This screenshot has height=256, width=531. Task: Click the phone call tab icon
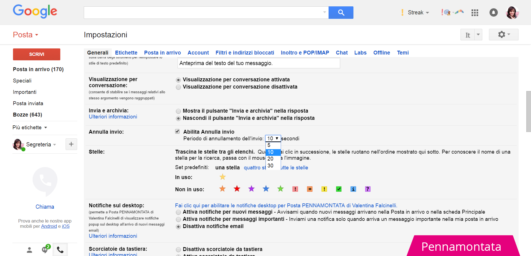point(60,250)
